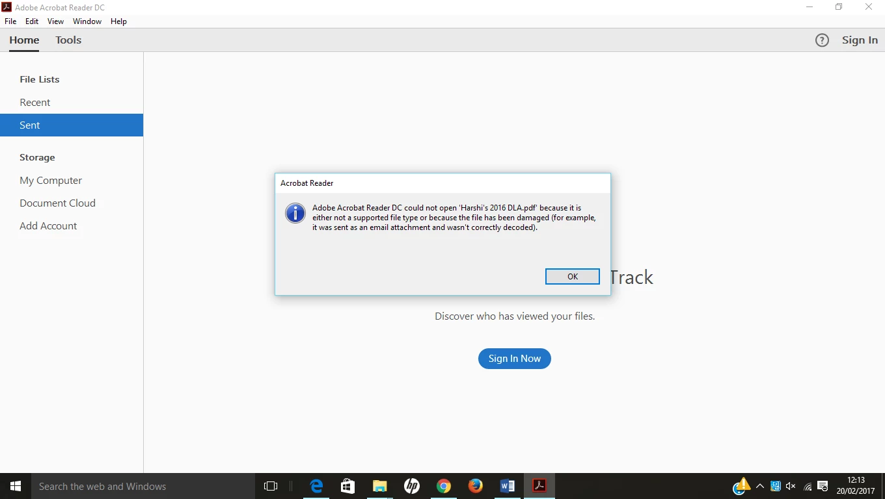This screenshot has height=499, width=885.
Task: Open the Help menu
Action: (118, 21)
